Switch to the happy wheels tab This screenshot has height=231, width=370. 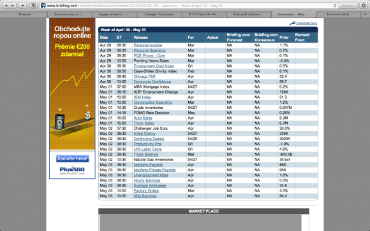[114, 15]
